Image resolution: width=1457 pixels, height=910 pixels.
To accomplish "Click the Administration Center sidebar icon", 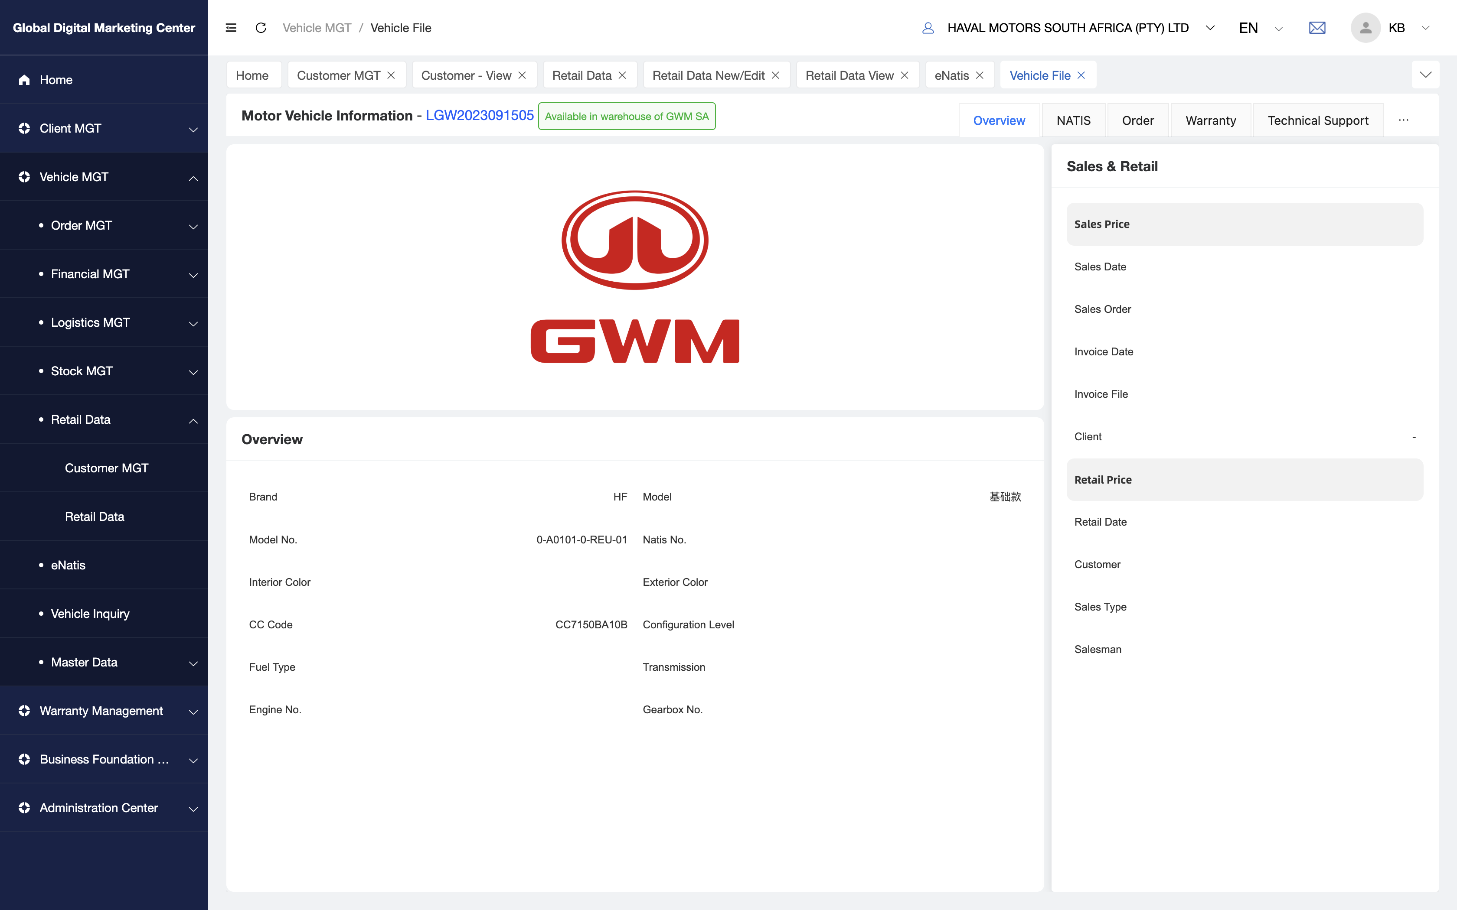I will click(24, 808).
